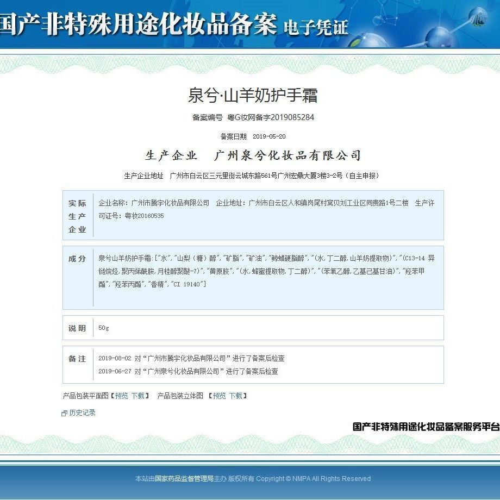Viewport: 500px width, 500px height.
Task: Click the product title 泉兮·山羊奶护手霜
Action: (x=253, y=95)
